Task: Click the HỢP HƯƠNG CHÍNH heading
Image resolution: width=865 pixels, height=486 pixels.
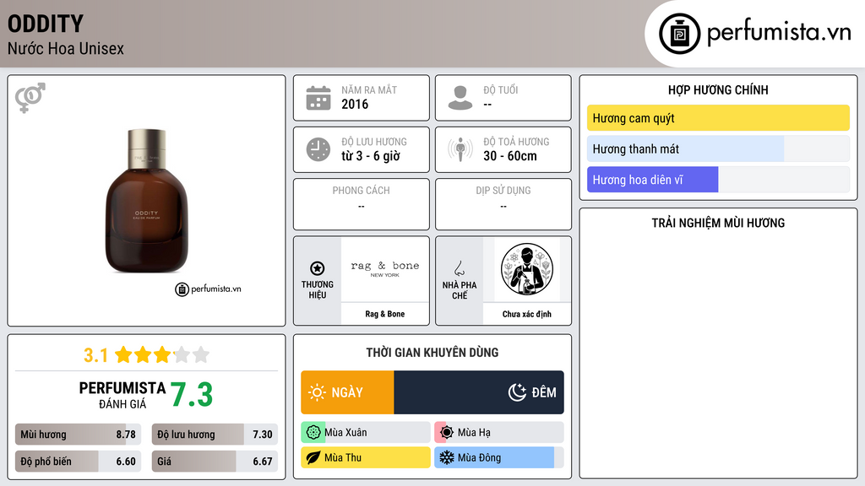Action: (718, 89)
